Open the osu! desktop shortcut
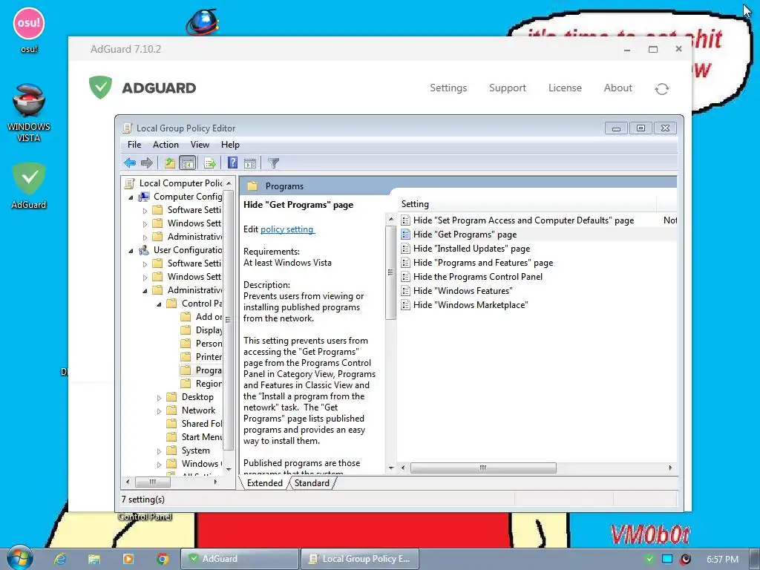This screenshot has width=760, height=570. [x=29, y=30]
